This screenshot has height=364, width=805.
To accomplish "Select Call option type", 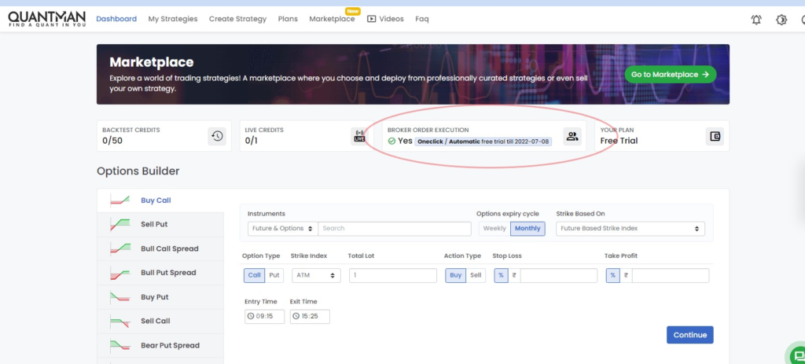I will pos(254,275).
